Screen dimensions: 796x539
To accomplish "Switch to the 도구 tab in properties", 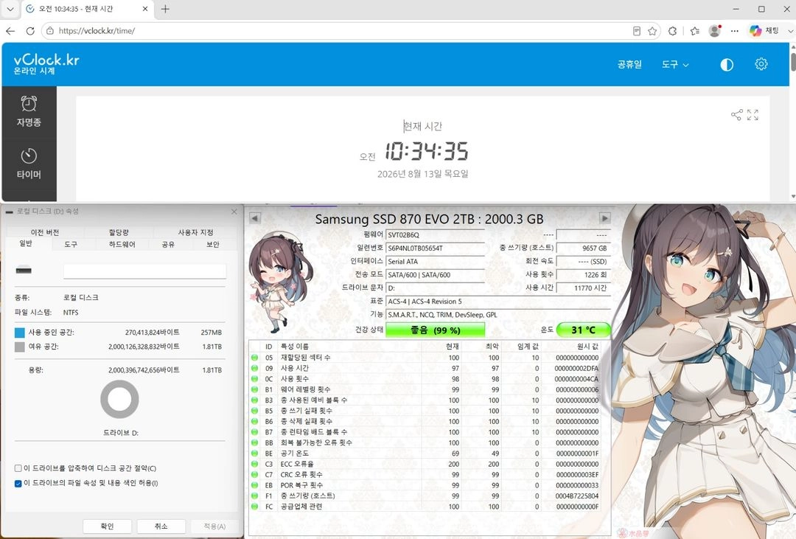I will point(71,244).
